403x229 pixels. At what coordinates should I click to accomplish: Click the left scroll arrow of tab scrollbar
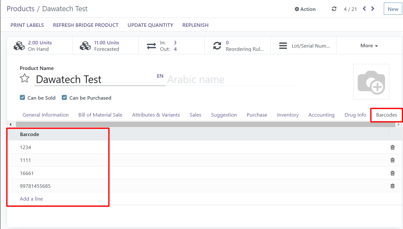(x=10, y=124)
